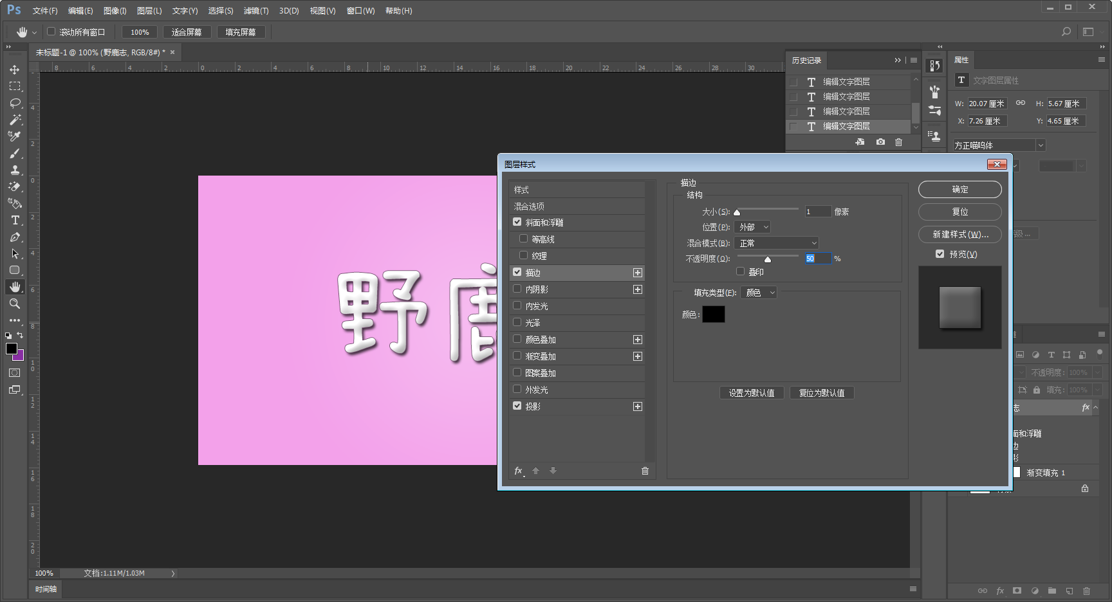This screenshot has width=1112, height=602.
Task: Toggle Quick Mask mode icon
Action: (x=15, y=373)
